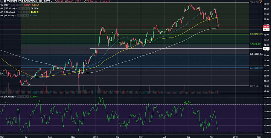Click the yellow MA 100 value 83.5040
The height and width of the screenshot is (138, 271).
pos(35,12)
